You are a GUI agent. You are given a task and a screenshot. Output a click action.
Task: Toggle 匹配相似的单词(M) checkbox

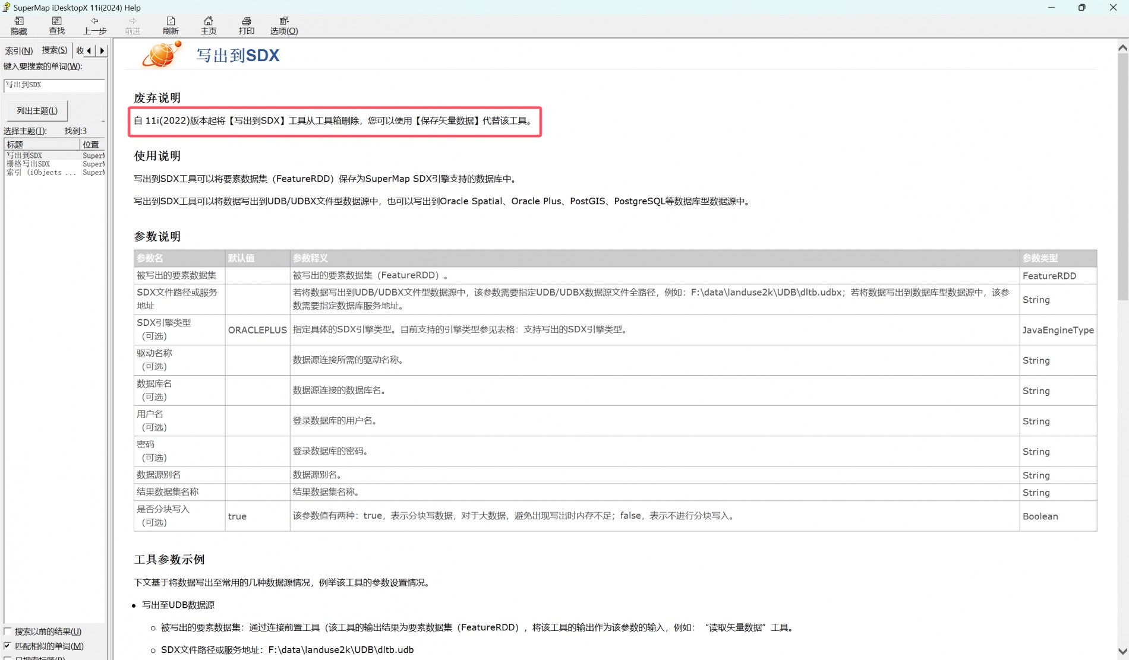pos(8,646)
